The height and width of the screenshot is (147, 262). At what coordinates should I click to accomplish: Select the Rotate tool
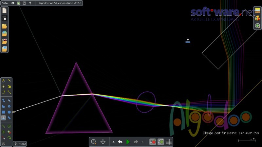[3, 92]
